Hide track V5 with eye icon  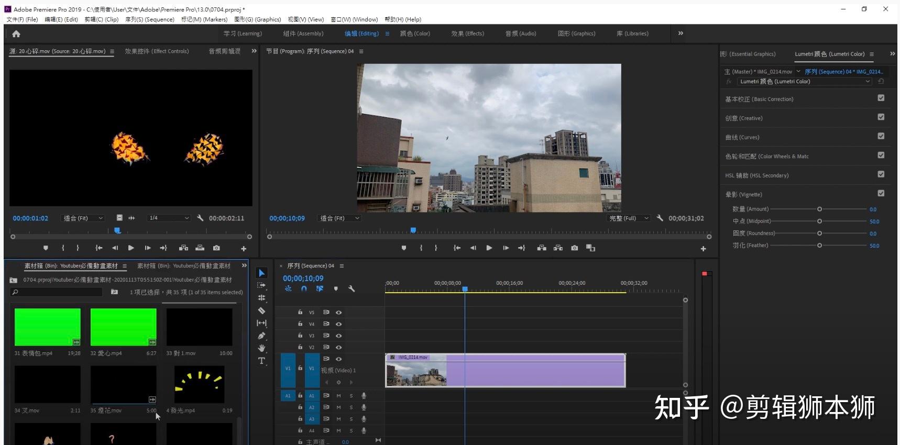click(x=339, y=313)
